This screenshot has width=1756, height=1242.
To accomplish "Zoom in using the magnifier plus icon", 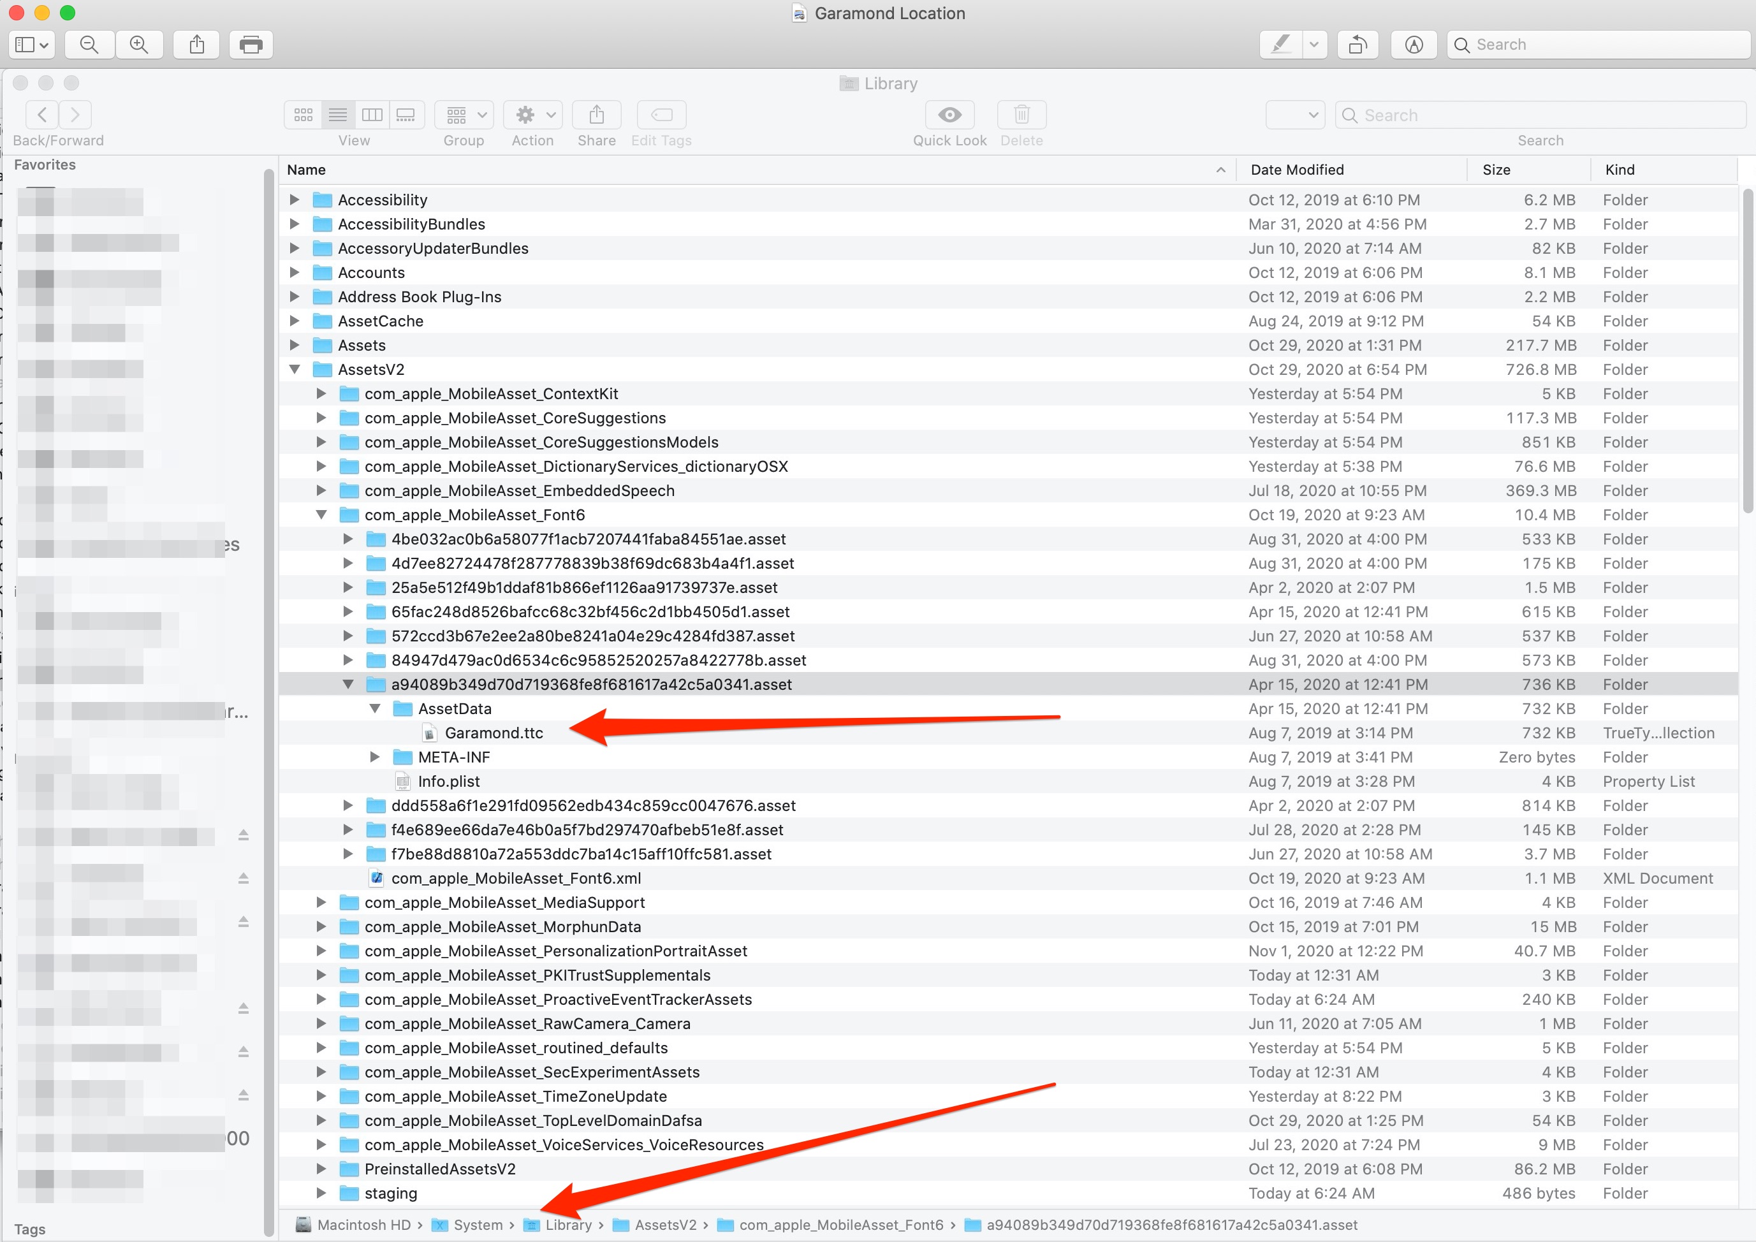I will (x=139, y=43).
